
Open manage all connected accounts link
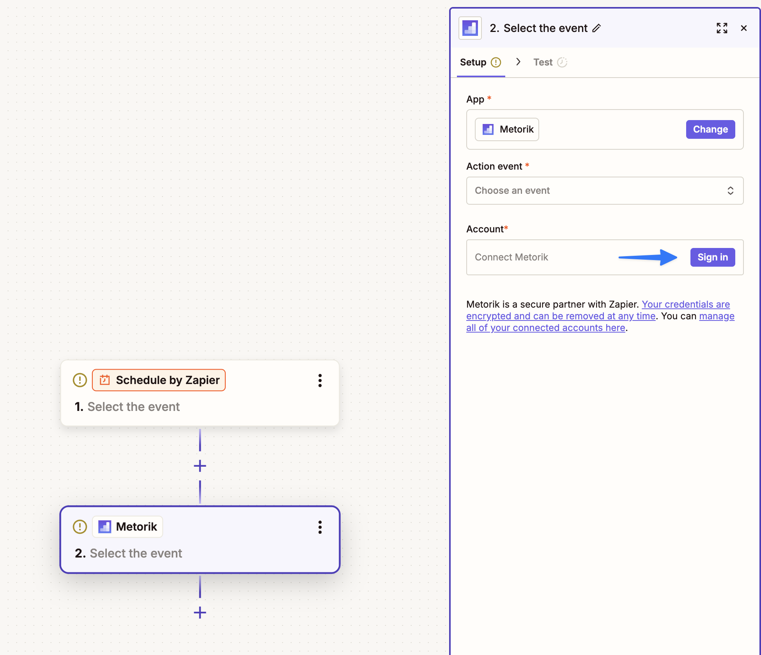pyautogui.click(x=600, y=322)
